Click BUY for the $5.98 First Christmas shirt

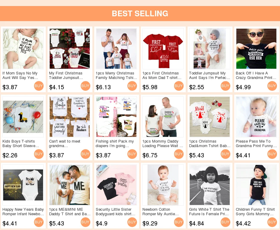pos(179,86)
